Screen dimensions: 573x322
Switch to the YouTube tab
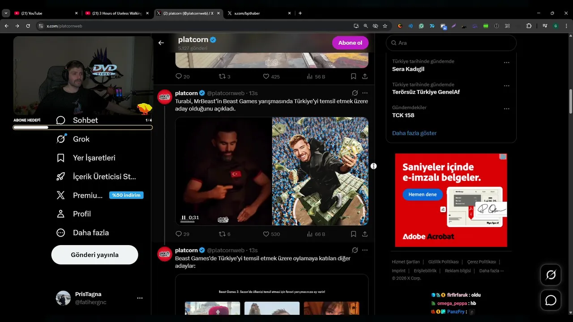click(x=46, y=13)
